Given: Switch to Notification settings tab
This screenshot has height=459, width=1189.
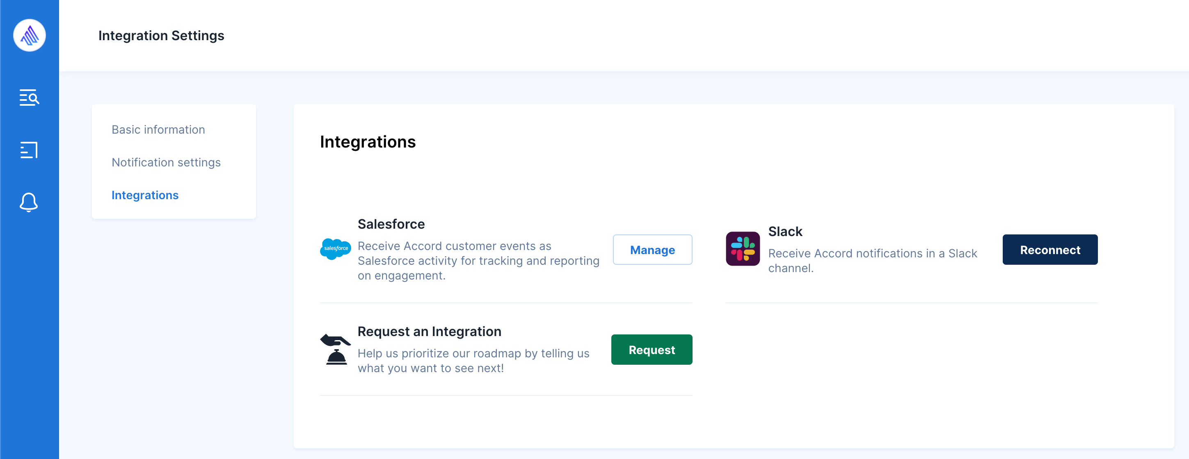Looking at the screenshot, I should pyautogui.click(x=166, y=162).
